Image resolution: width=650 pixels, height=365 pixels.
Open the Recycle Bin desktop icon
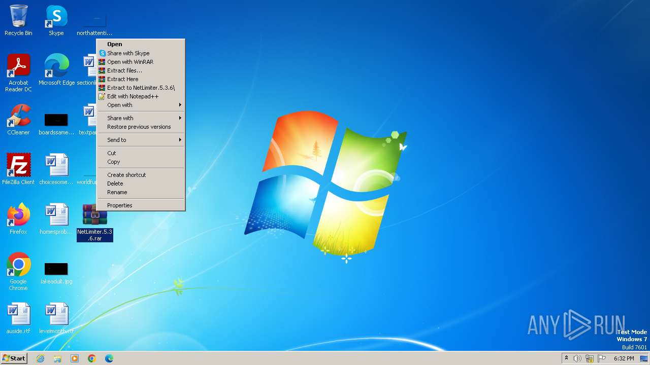(18, 20)
